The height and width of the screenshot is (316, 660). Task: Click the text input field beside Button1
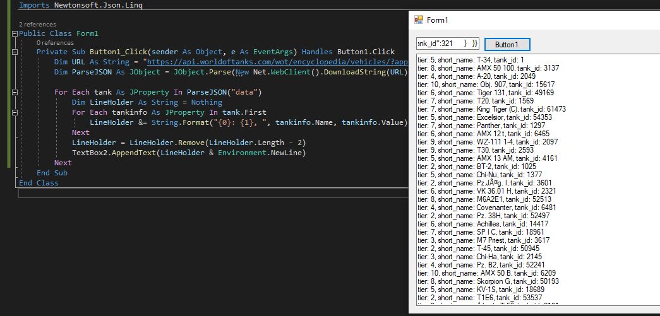click(447, 44)
